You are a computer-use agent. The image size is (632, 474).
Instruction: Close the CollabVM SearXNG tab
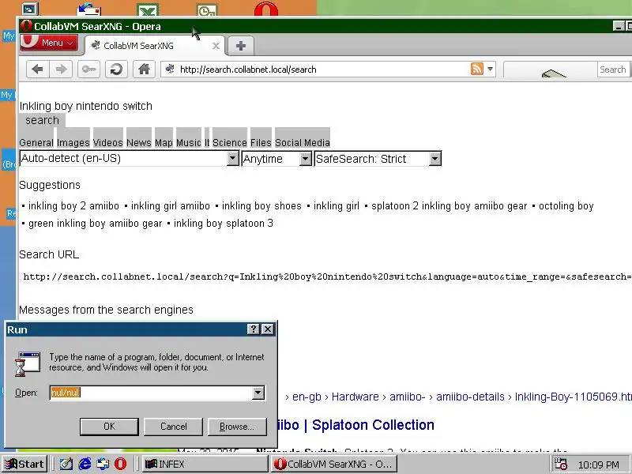click(216, 46)
